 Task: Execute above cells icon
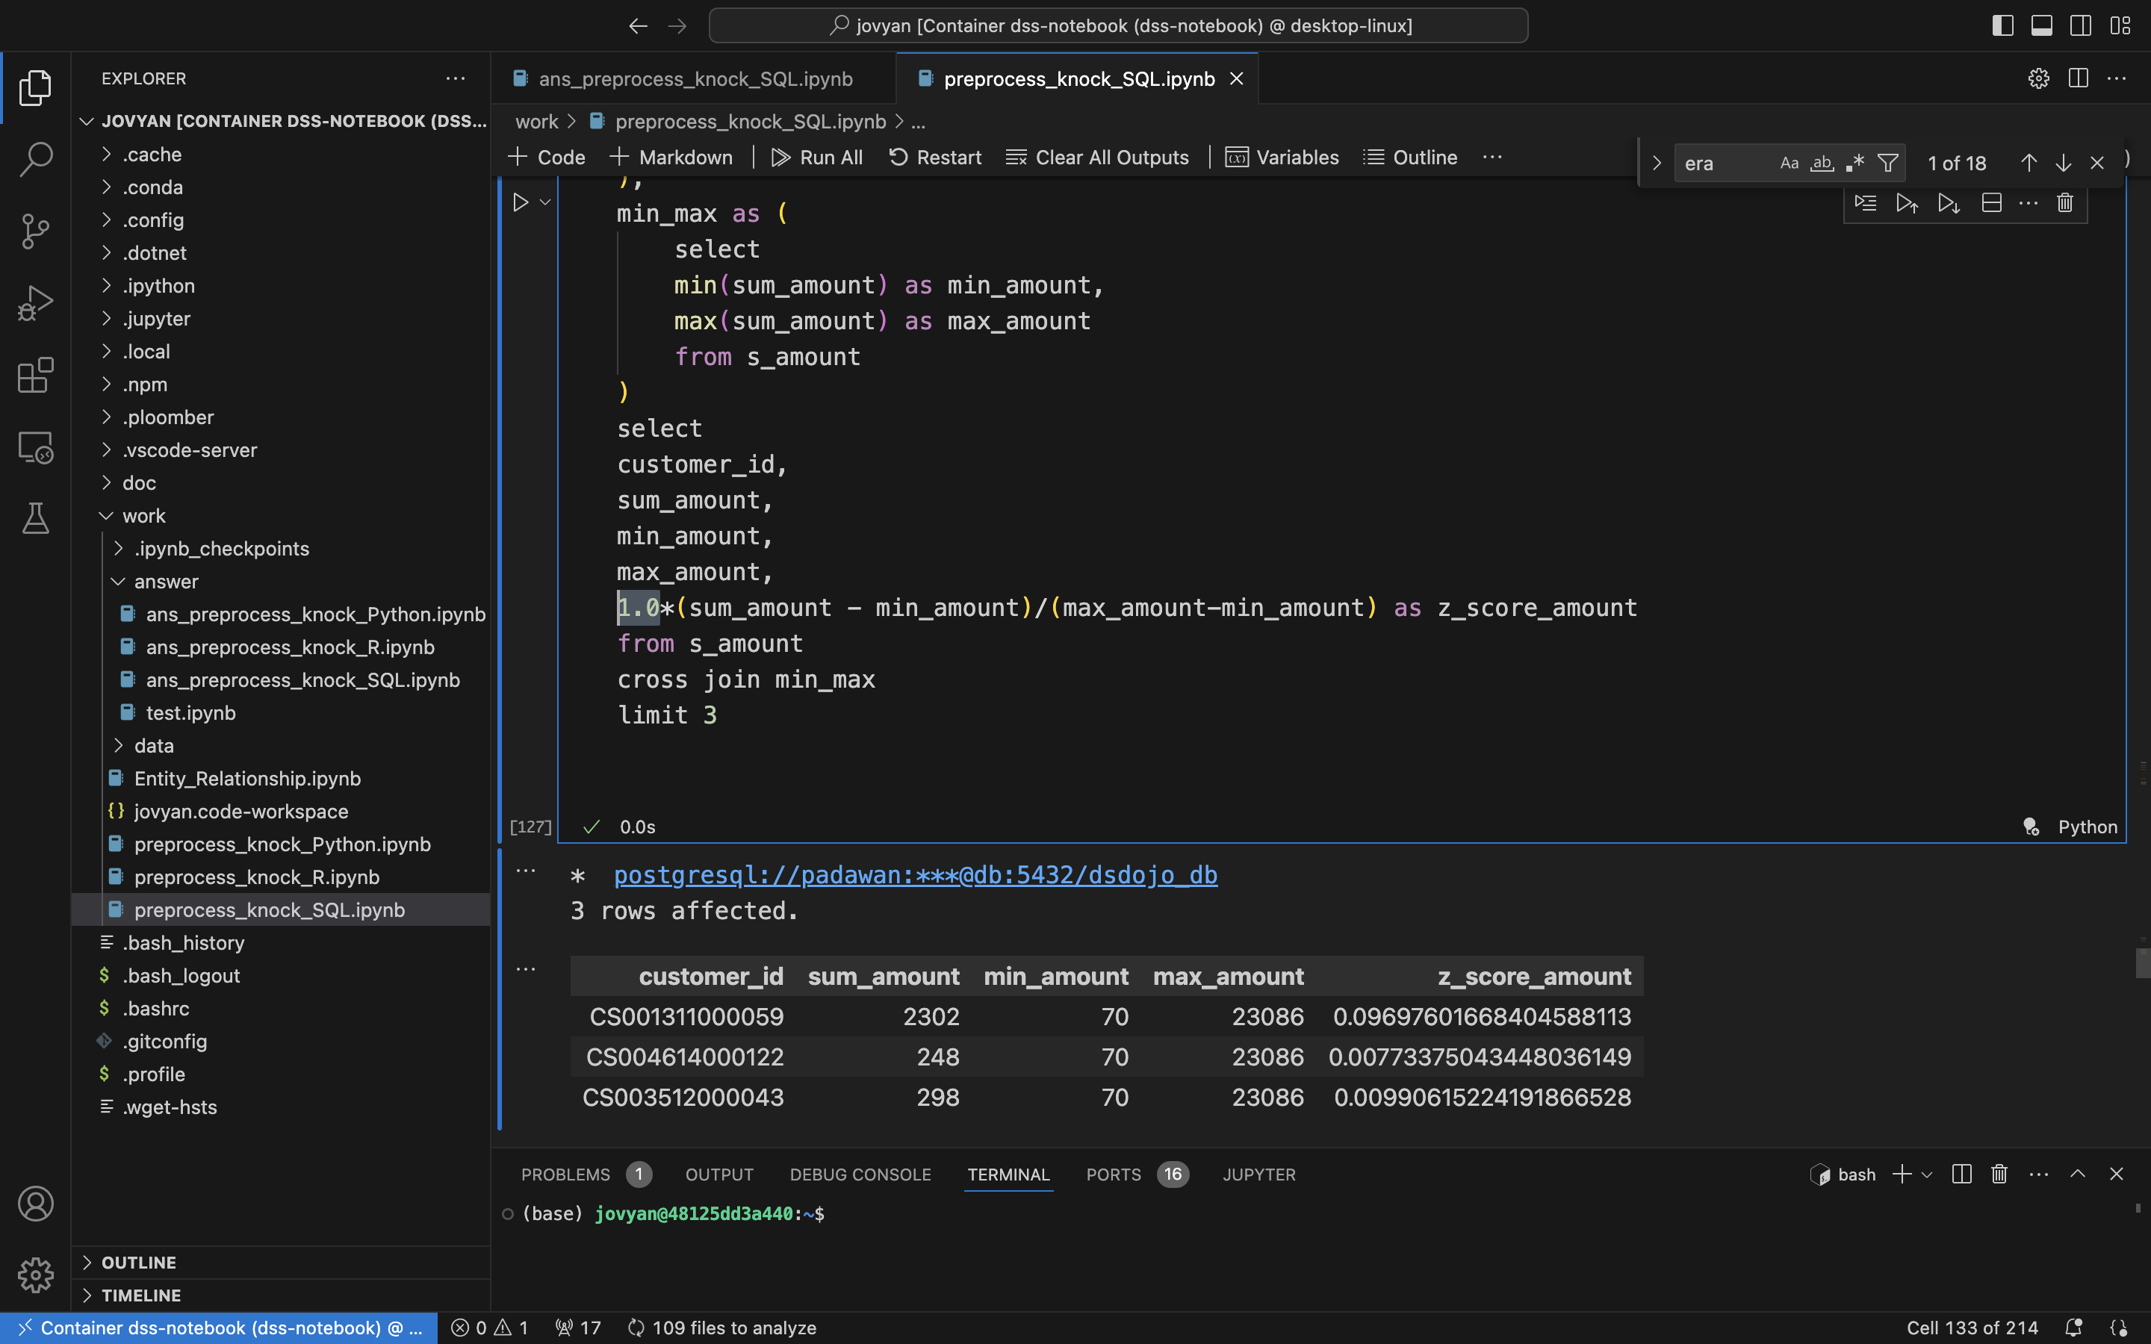[1907, 202]
